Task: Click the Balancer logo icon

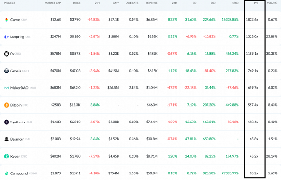Action: click(7, 139)
